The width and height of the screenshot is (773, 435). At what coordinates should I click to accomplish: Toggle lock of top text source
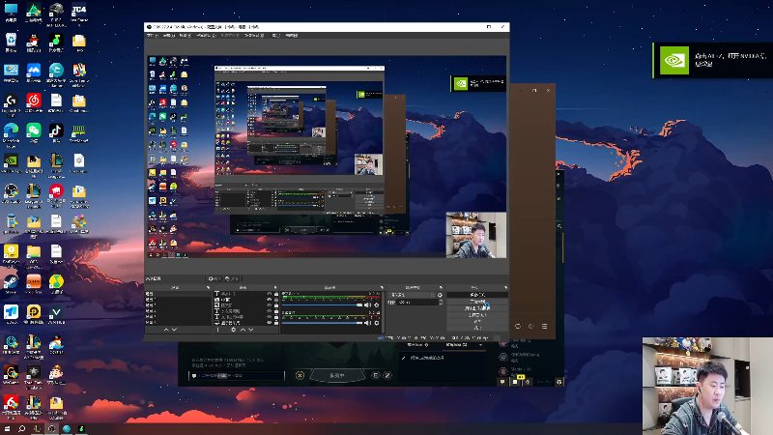click(276, 294)
